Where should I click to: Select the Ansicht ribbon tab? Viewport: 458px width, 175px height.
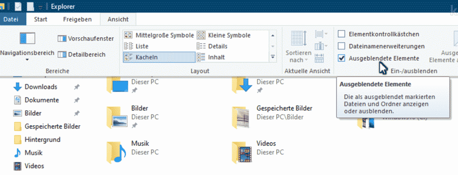[x=118, y=19]
